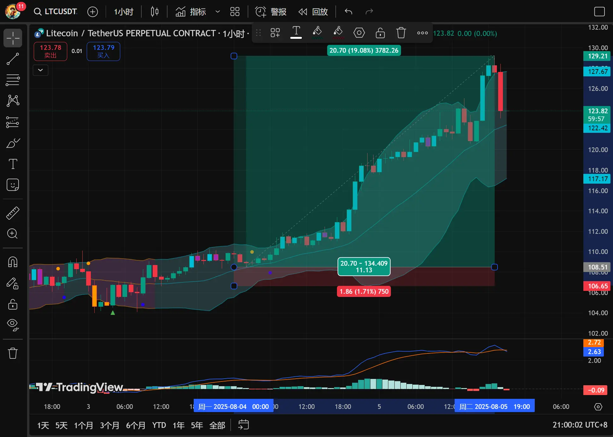
Task: Select the stop-loss handle of position drawing
Action: tap(234, 286)
